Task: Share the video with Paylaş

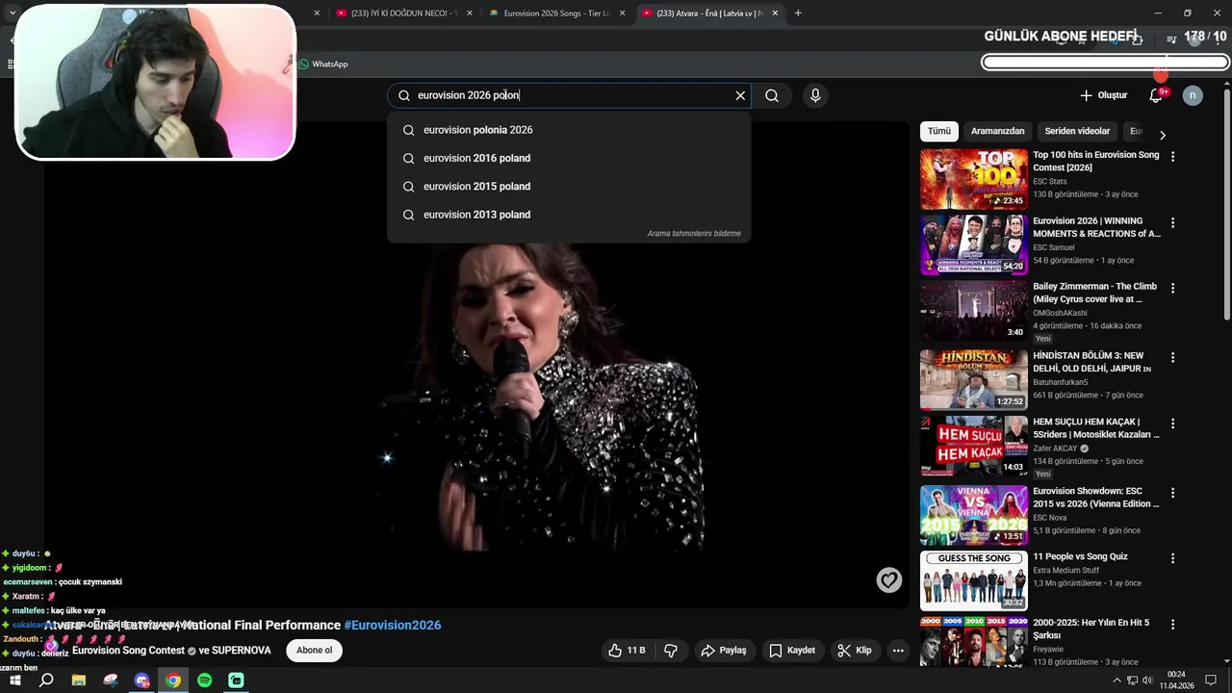Action: click(x=724, y=651)
